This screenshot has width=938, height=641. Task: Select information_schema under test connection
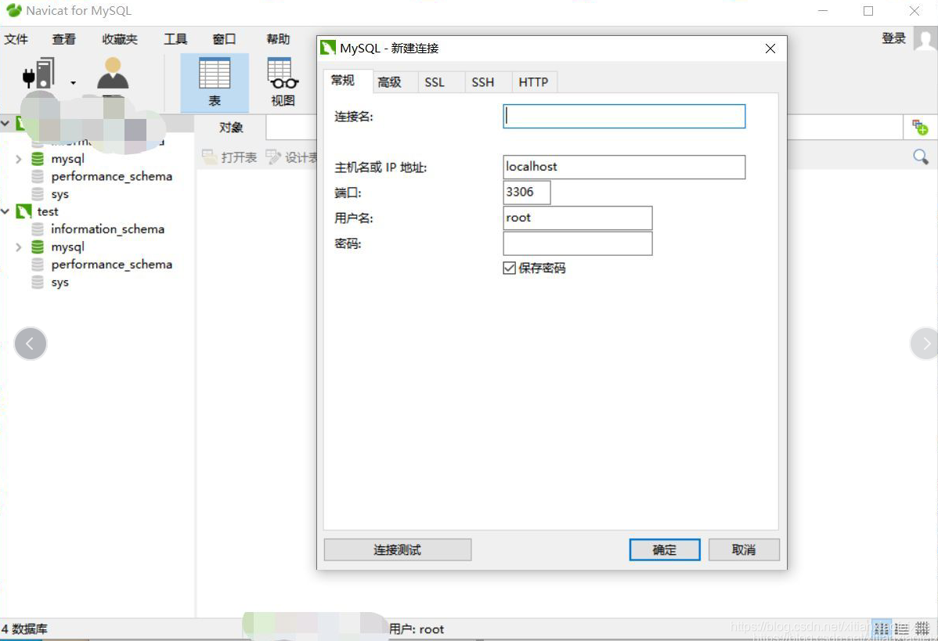108,229
